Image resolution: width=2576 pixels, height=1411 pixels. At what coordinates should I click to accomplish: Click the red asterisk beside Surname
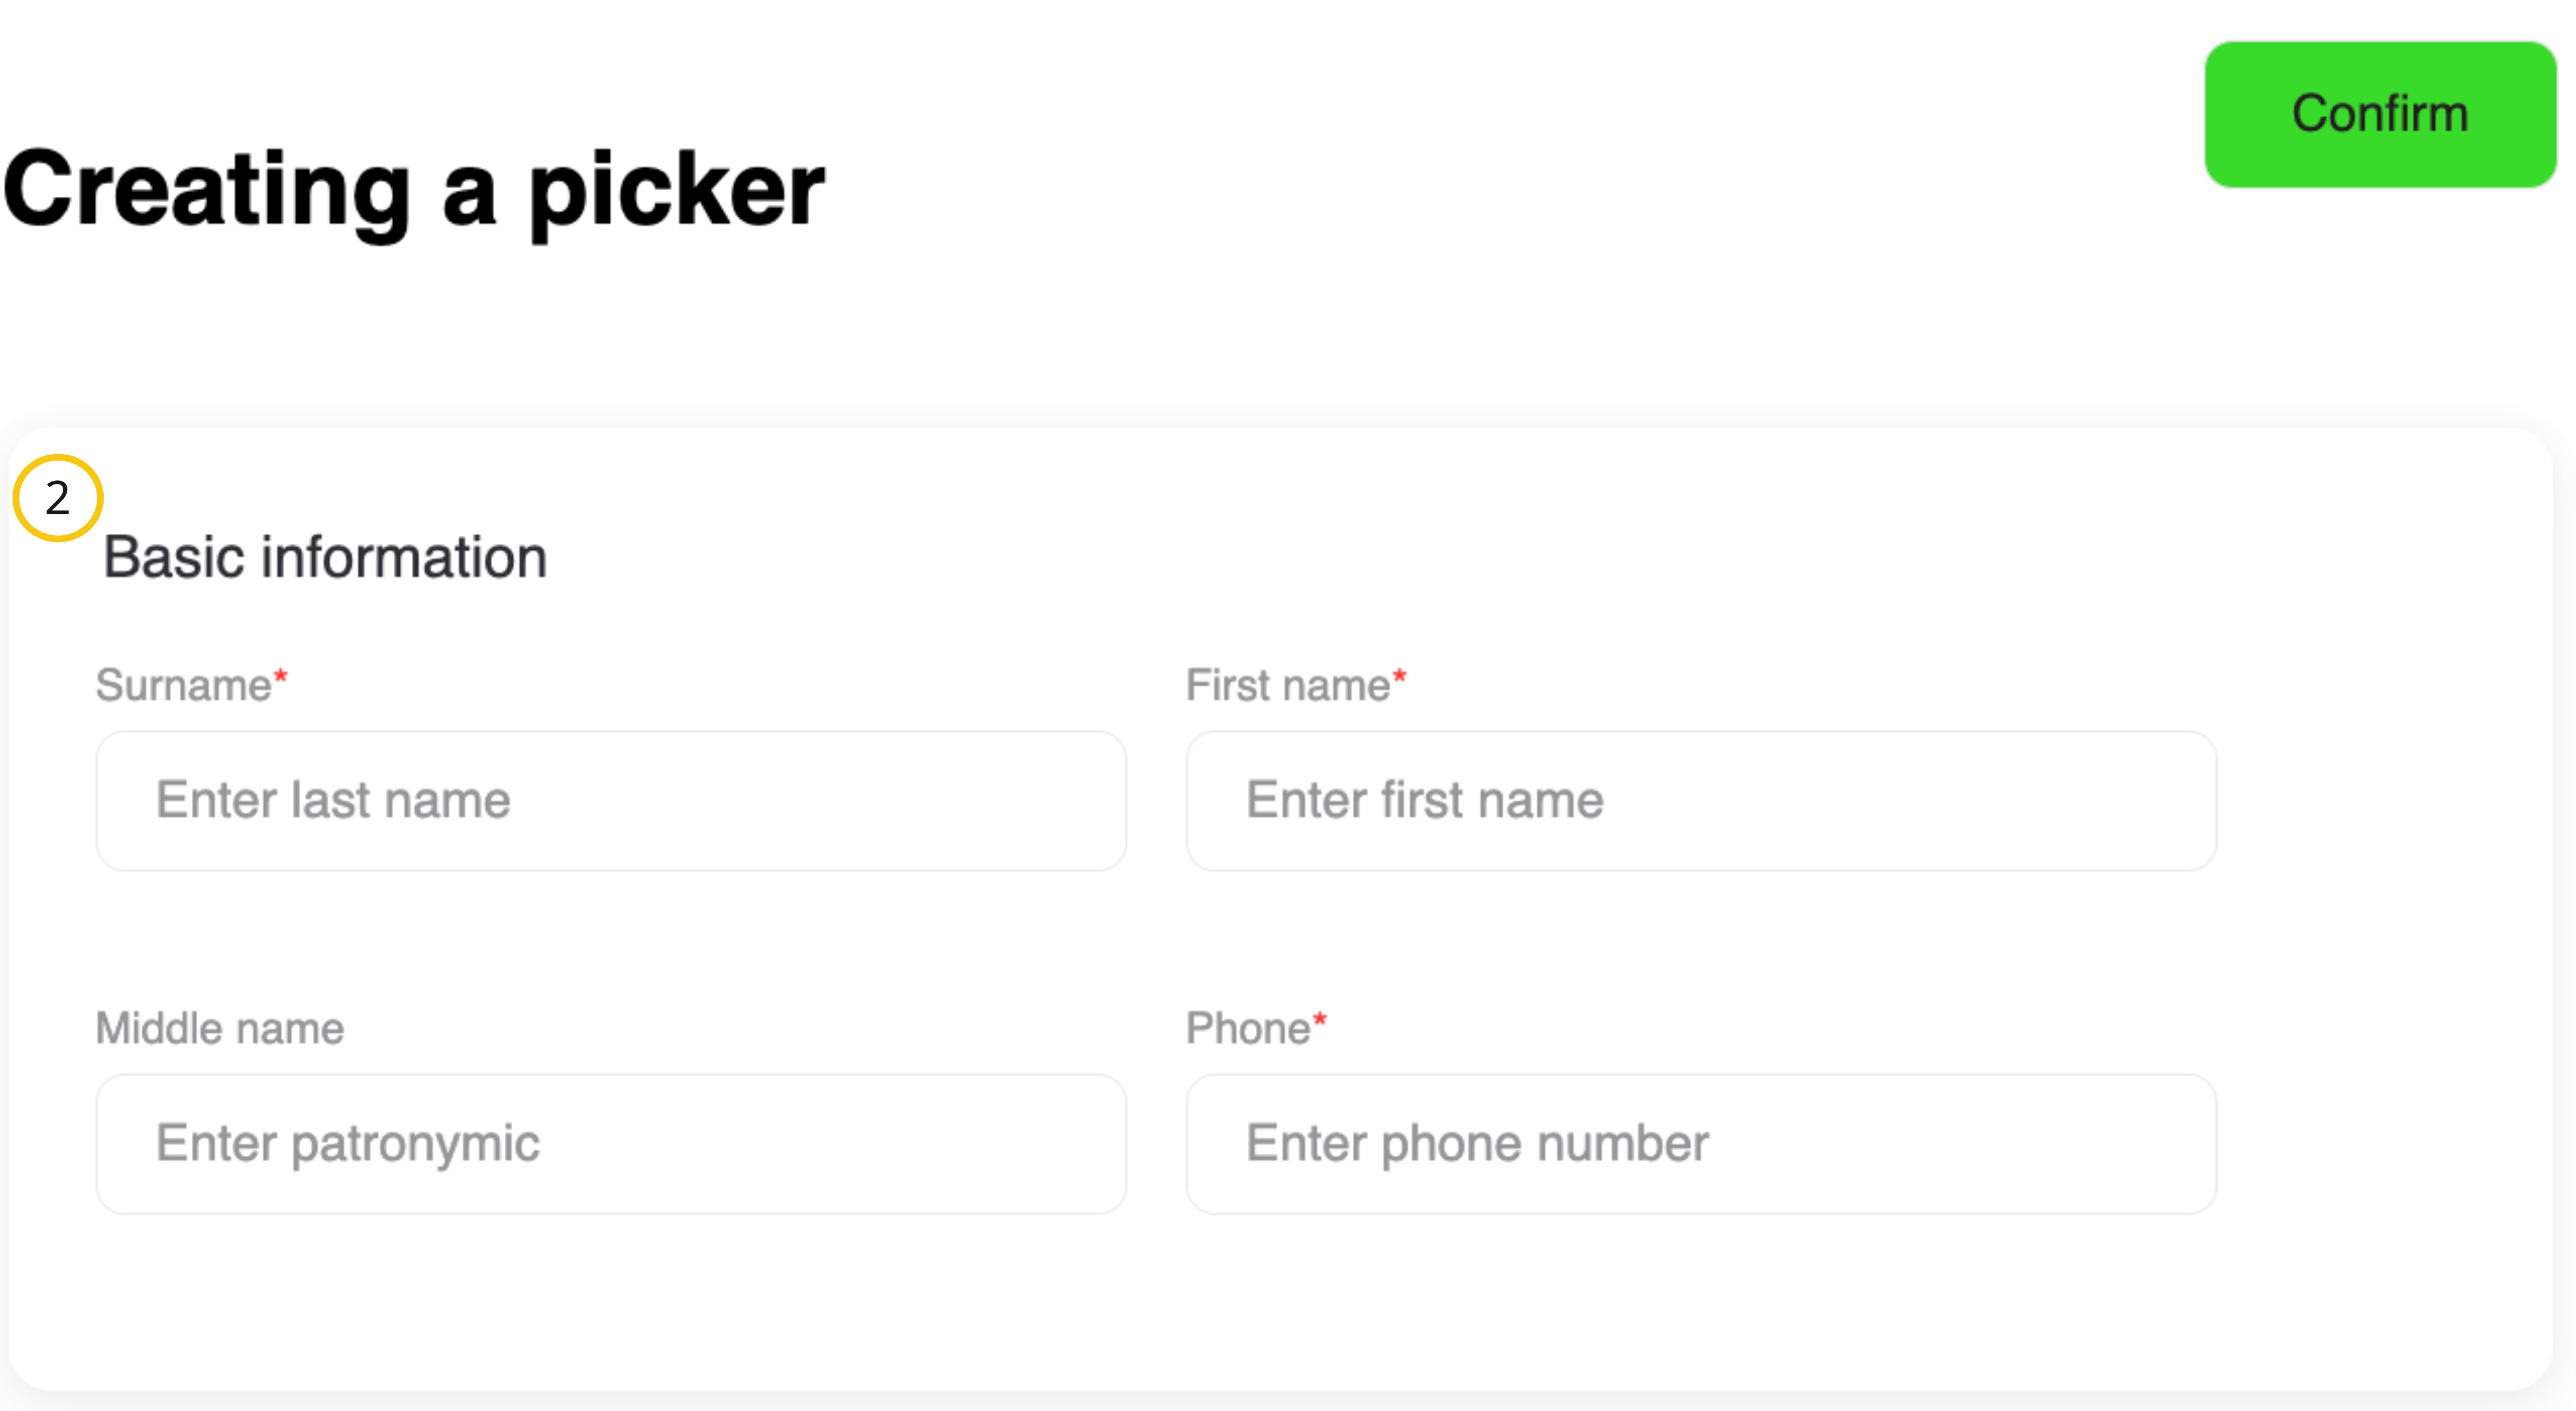[281, 678]
